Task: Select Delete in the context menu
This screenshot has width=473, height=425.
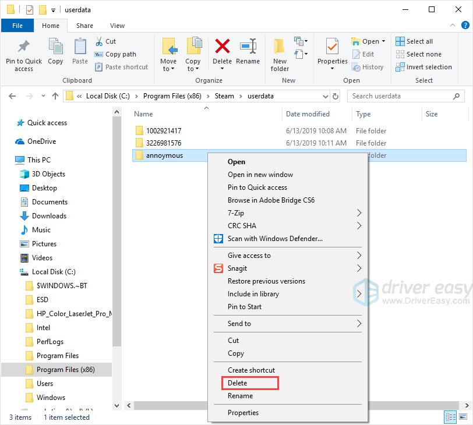Action: (x=238, y=383)
